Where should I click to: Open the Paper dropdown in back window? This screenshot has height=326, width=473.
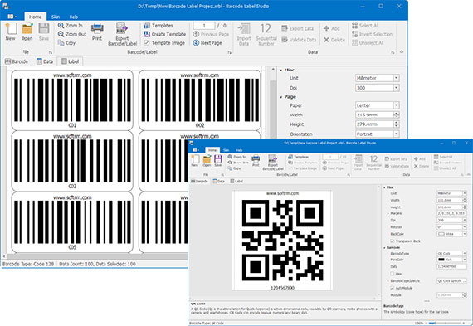tap(397, 105)
